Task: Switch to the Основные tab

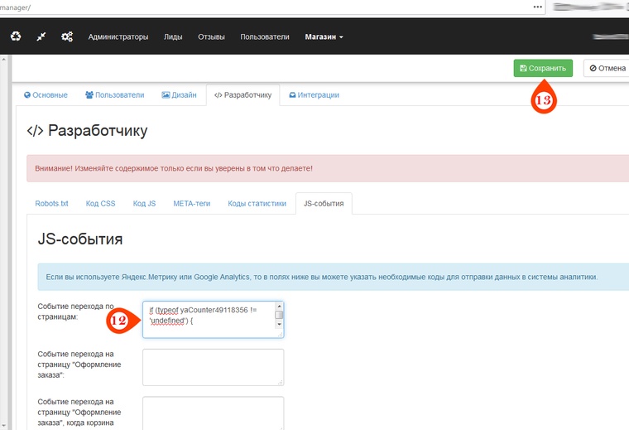Action: [46, 95]
